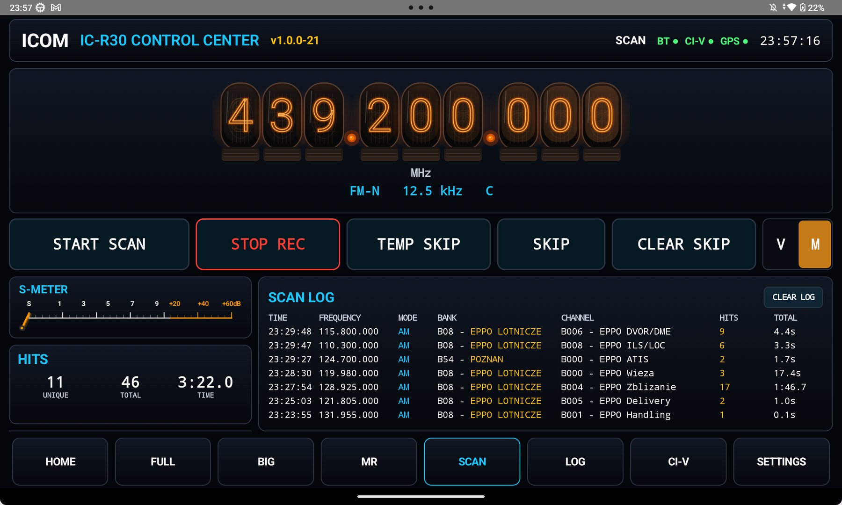The image size is (842, 505).
Task: Tap the hits value 17
Action: (x=725, y=387)
